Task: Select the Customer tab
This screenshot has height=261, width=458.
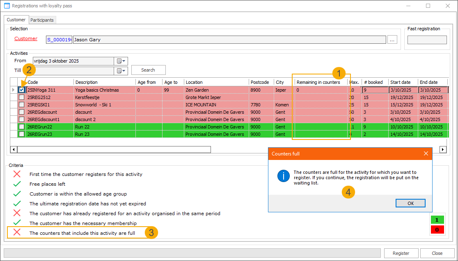Action: 16,20
